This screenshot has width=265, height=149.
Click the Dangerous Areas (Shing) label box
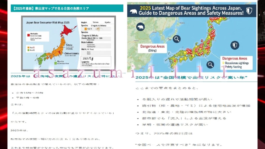coord(152,48)
